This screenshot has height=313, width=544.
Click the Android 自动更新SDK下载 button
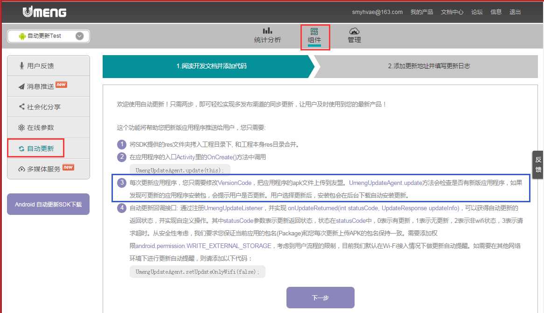coord(48,204)
